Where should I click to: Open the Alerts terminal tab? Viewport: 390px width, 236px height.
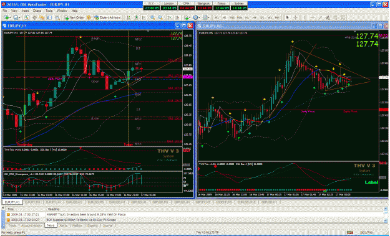tap(64, 225)
